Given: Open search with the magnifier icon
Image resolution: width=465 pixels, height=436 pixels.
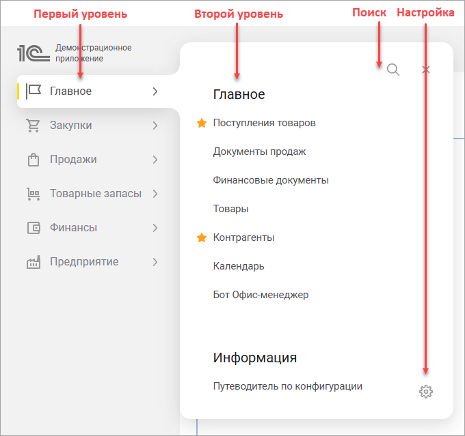Looking at the screenshot, I should click(393, 70).
